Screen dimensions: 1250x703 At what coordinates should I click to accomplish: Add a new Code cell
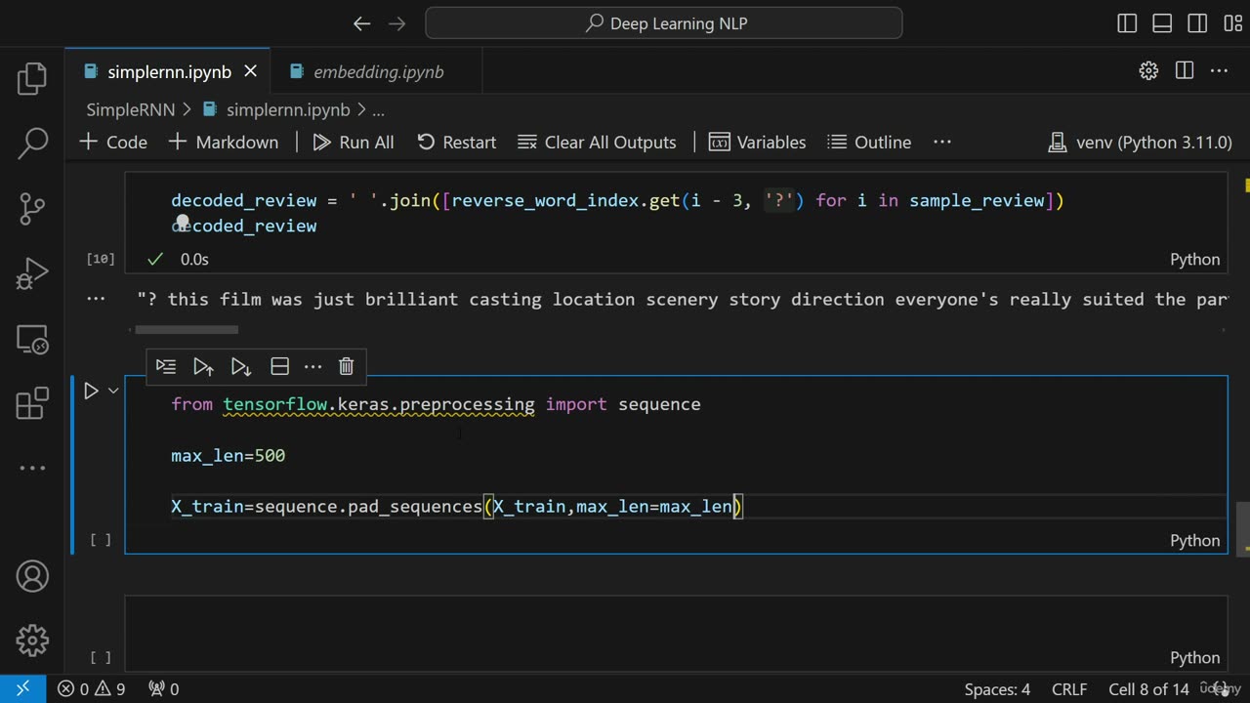(x=113, y=142)
